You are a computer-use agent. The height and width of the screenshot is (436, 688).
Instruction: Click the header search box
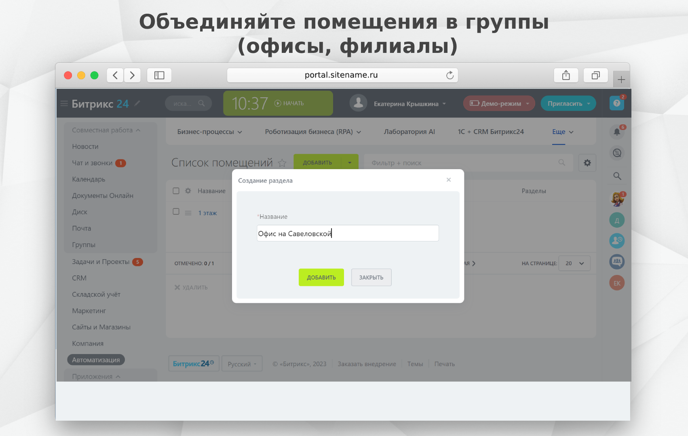tap(188, 103)
